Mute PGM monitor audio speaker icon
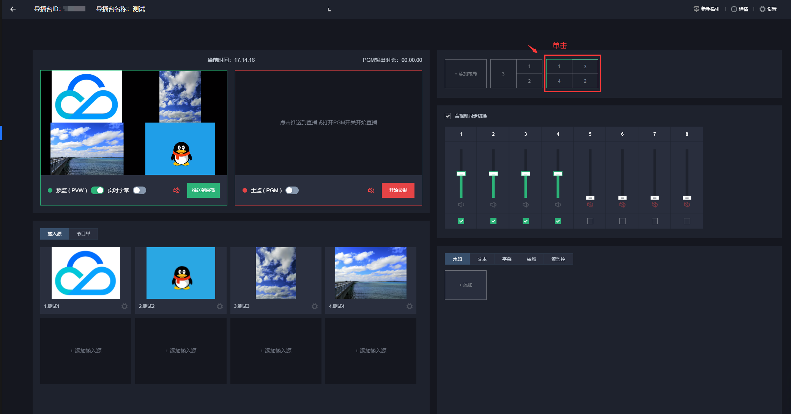The height and width of the screenshot is (414, 791). pyautogui.click(x=371, y=190)
